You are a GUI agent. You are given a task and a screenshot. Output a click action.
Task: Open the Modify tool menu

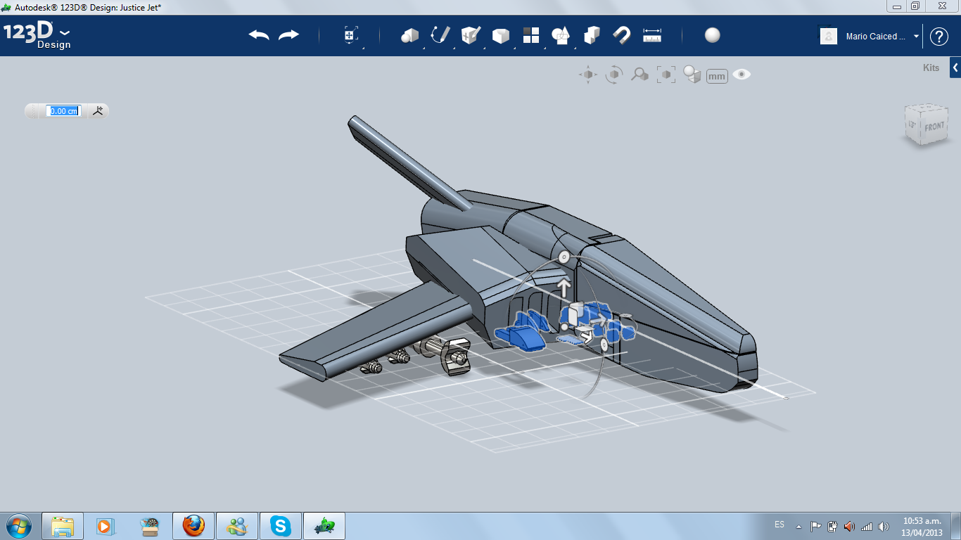[x=500, y=36]
